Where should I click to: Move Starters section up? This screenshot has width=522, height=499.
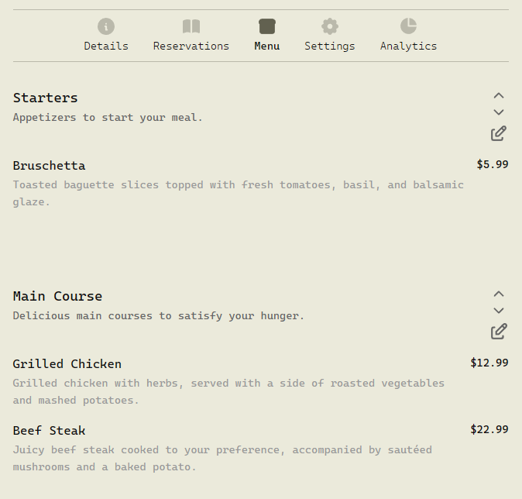(x=499, y=96)
